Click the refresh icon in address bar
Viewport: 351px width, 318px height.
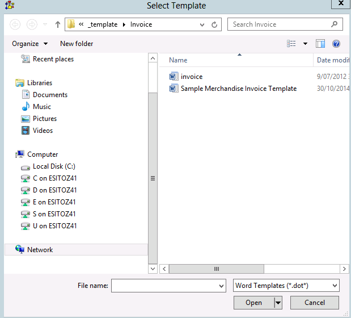pyautogui.click(x=214, y=24)
